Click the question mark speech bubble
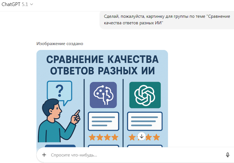234x163 pixels. [60, 90]
